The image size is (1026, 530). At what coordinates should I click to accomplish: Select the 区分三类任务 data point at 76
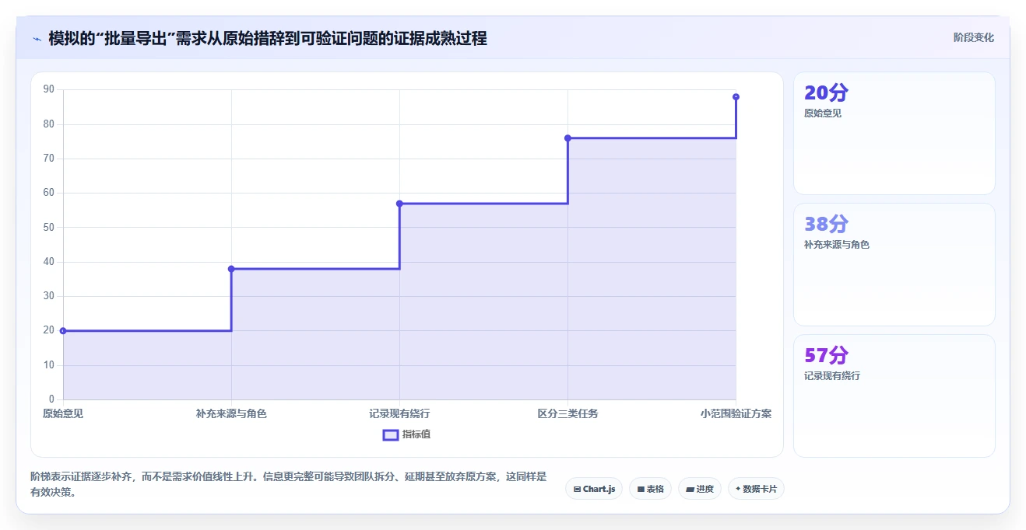[567, 138]
